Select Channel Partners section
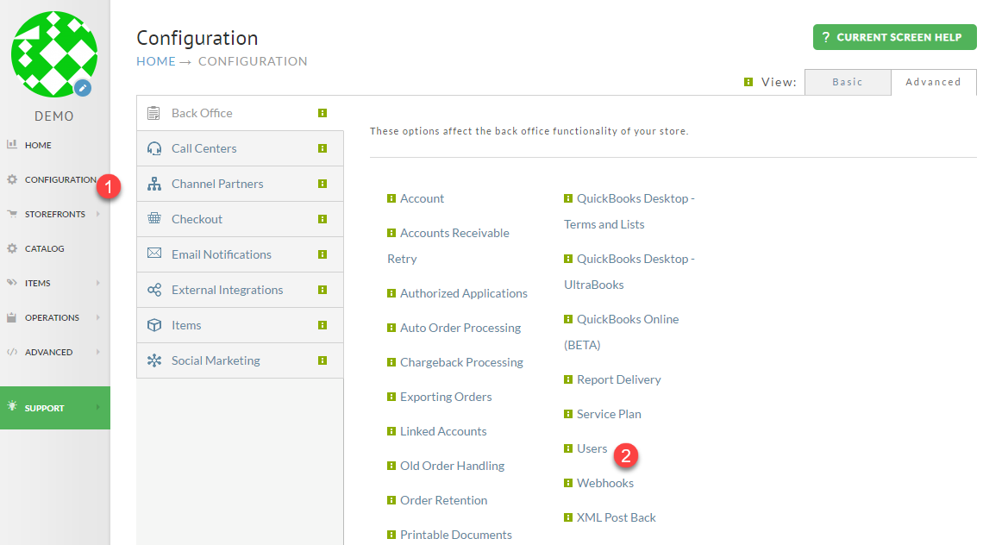Screen dimensions: 983x545 (240, 184)
